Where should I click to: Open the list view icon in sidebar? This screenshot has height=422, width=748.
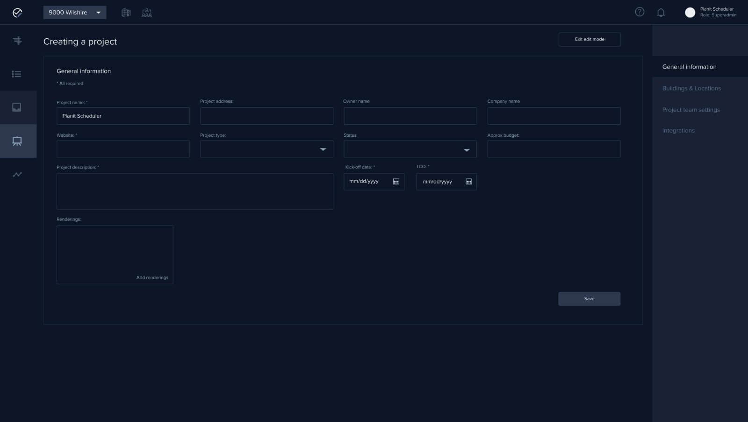[17, 74]
